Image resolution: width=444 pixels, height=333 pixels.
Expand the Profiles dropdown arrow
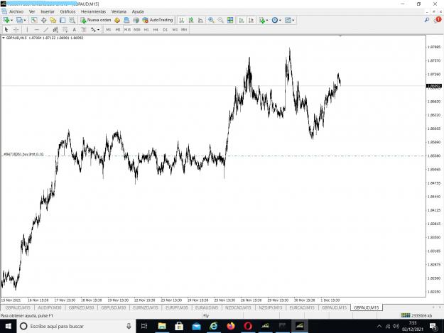point(25,20)
